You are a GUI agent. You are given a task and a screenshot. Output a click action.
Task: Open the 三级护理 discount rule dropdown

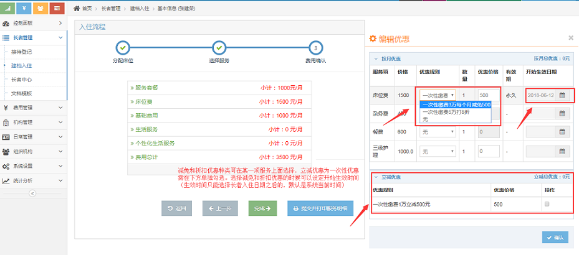coord(438,151)
